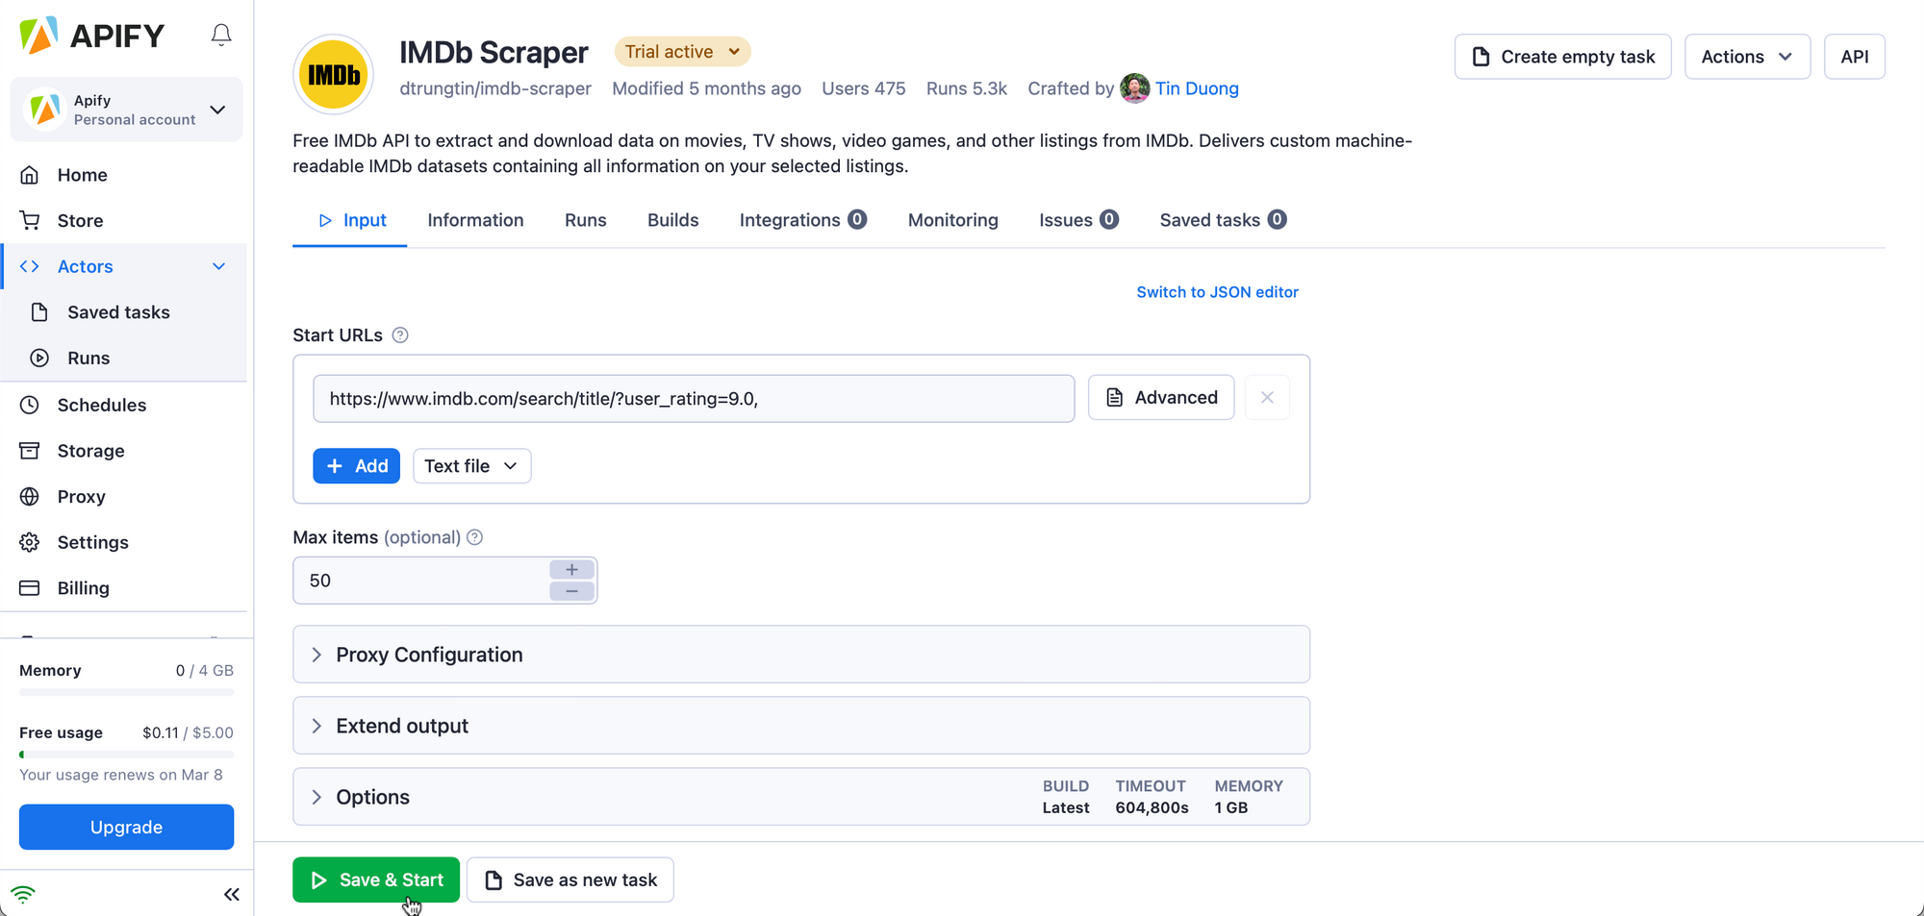The height and width of the screenshot is (916, 1924).
Task: Click the Upgrade button
Action: click(x=126, y=828)
